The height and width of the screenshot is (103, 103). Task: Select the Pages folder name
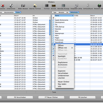(x=57, y=38)
